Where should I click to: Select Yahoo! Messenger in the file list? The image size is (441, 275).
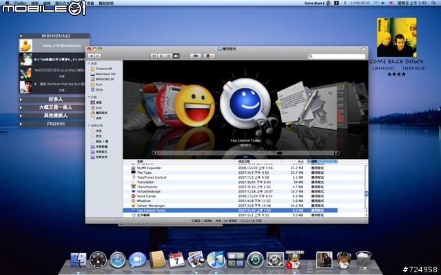[230, 206]
